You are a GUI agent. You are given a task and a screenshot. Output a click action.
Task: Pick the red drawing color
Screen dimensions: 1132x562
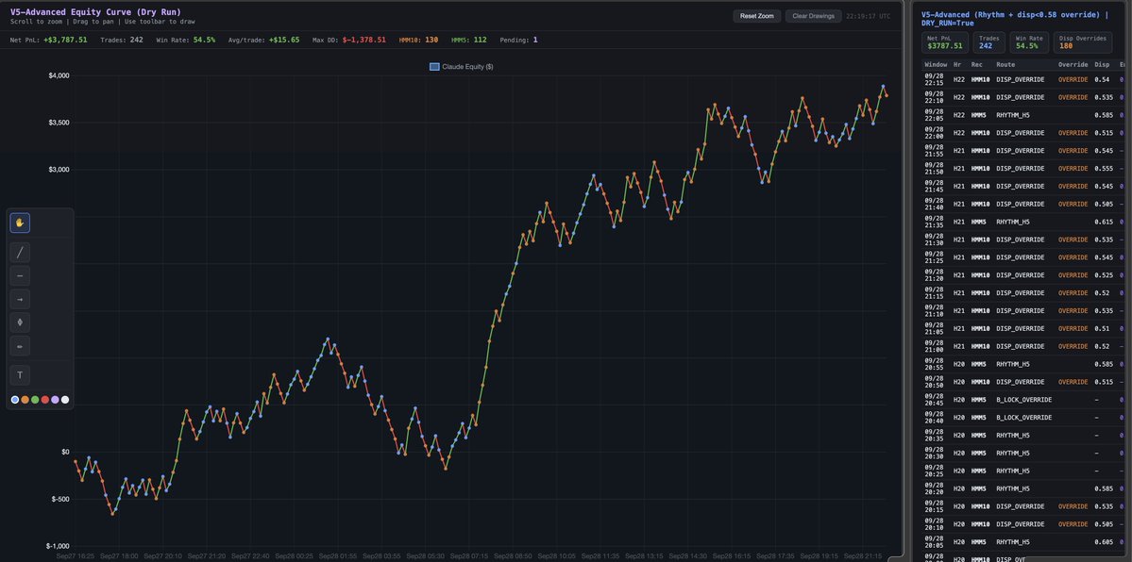tap(44, 400)
